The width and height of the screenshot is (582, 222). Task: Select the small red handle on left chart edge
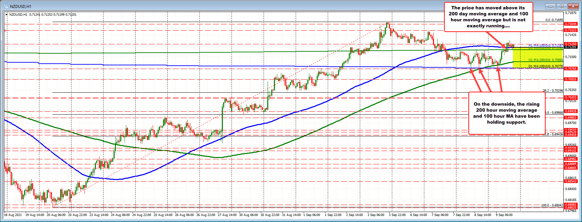5,30
